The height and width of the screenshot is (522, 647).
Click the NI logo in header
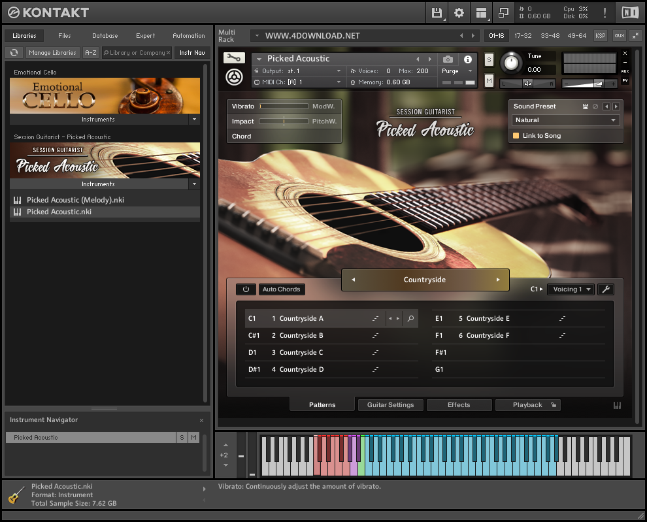click(630, 12)
